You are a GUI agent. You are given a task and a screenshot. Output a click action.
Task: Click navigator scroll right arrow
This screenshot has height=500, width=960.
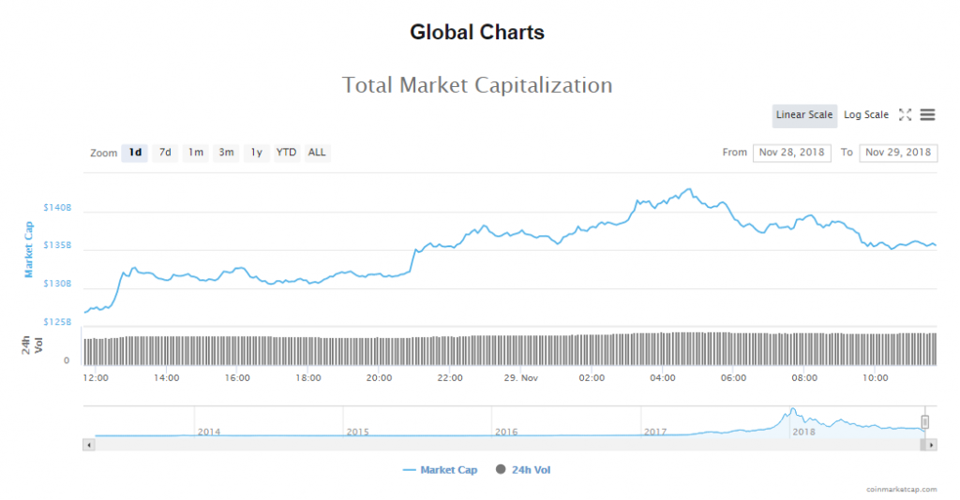coord(931,445)
